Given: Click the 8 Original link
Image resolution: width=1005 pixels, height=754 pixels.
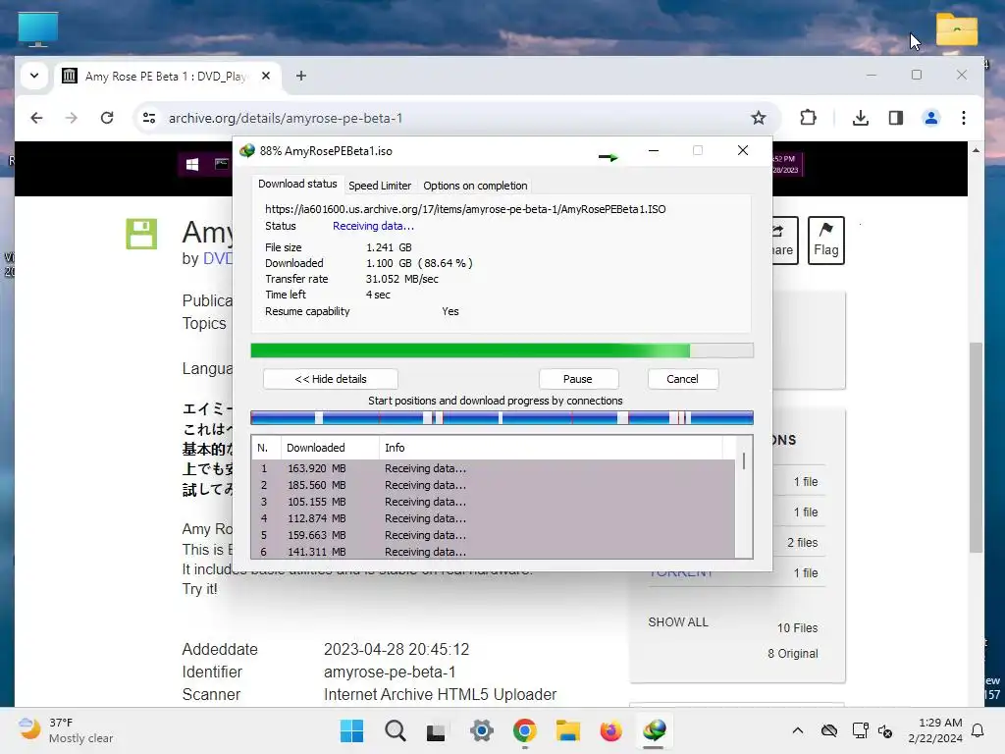Looking at the screenshot, I should pyautogui.click(x=793, y=653).
